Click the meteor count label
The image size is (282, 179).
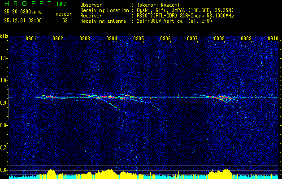coord(64,14)
